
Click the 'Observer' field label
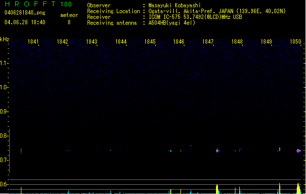[x=99, y=5]
